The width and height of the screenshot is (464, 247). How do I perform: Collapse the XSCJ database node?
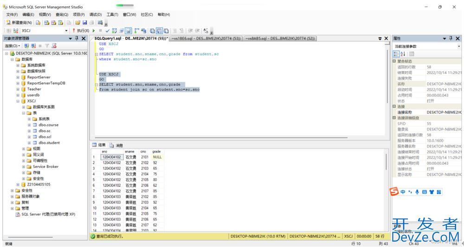coord(18,101)
